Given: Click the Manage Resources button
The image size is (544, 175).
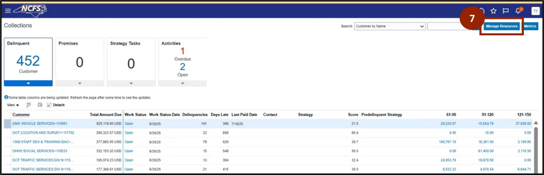Looking at the screenshot, I should 501,26.
